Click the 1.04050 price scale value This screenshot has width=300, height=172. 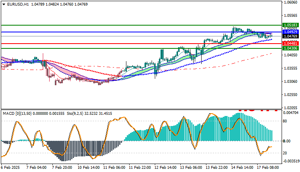pyautogui.click(x=291, y=55)
